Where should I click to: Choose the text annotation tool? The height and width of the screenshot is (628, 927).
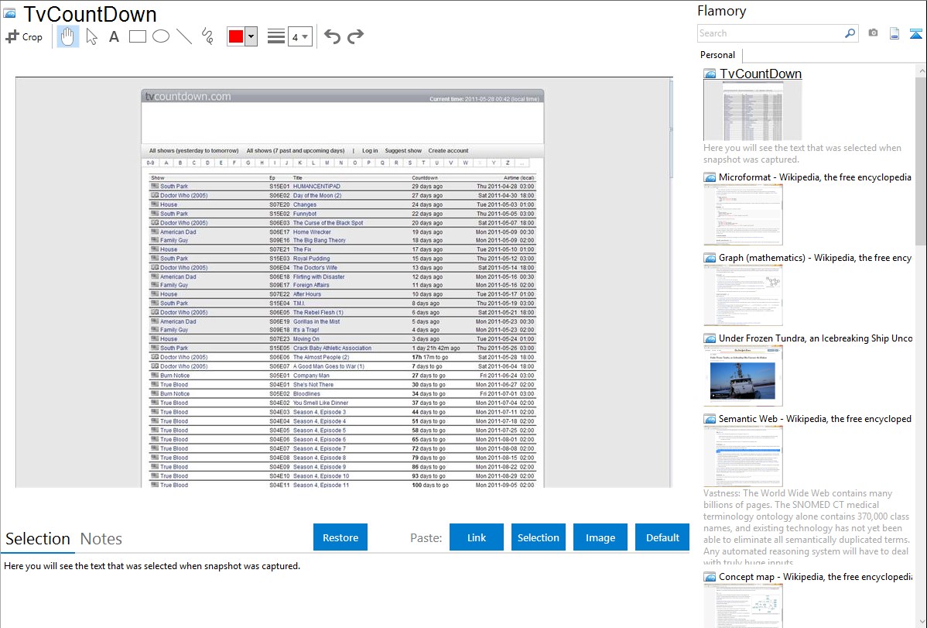pos(114,36)
